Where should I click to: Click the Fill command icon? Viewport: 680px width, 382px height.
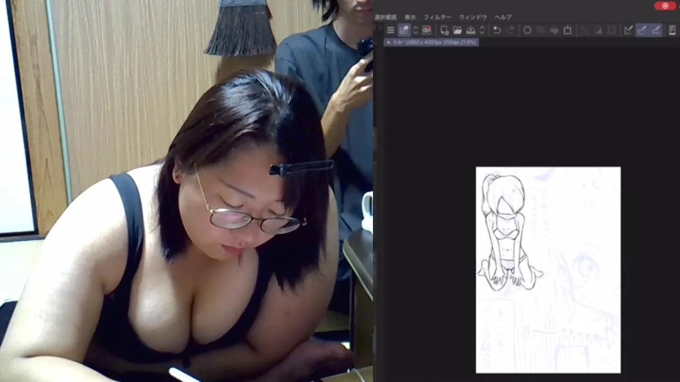coord(554,30)
